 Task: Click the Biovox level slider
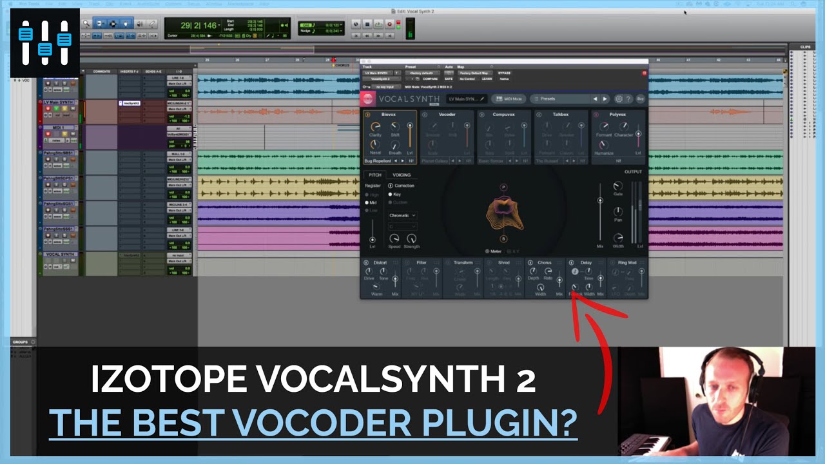click(410, 135)
